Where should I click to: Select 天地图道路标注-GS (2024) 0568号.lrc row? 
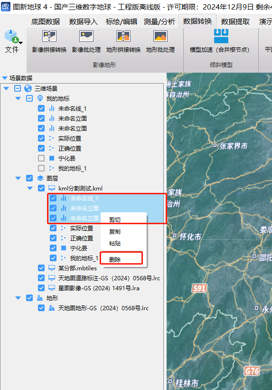pos(109,278)
